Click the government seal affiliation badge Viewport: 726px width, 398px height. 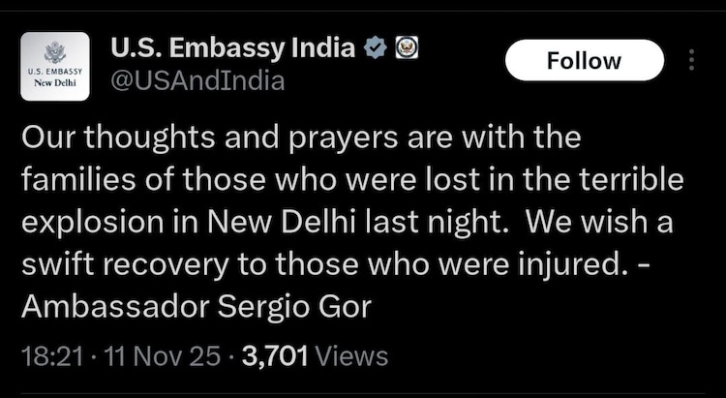tap(407, 46)
